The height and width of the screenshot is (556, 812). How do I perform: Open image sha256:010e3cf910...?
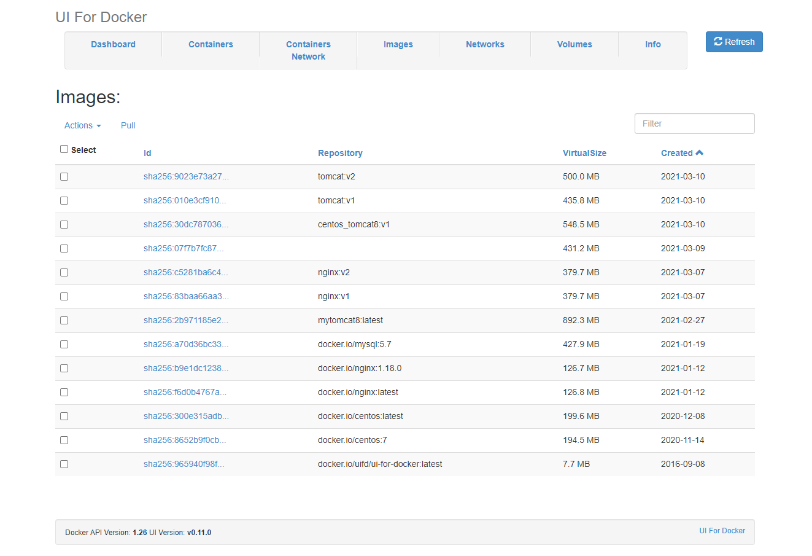[x=185, y=200]
